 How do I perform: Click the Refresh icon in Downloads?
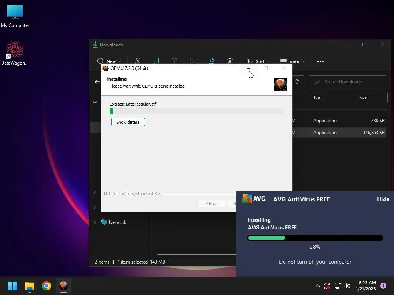[297, 81]
